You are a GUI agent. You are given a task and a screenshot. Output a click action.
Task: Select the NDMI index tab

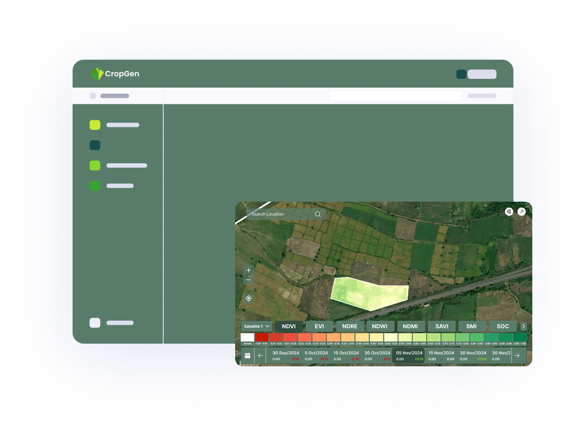point(411,326)
